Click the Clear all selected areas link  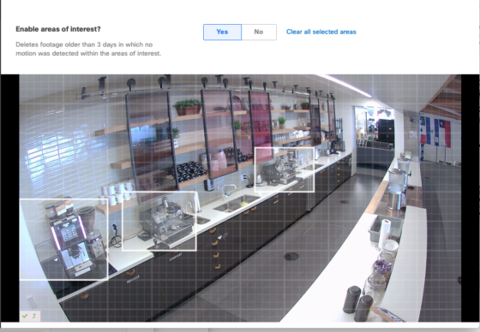[x=321, y=32]
